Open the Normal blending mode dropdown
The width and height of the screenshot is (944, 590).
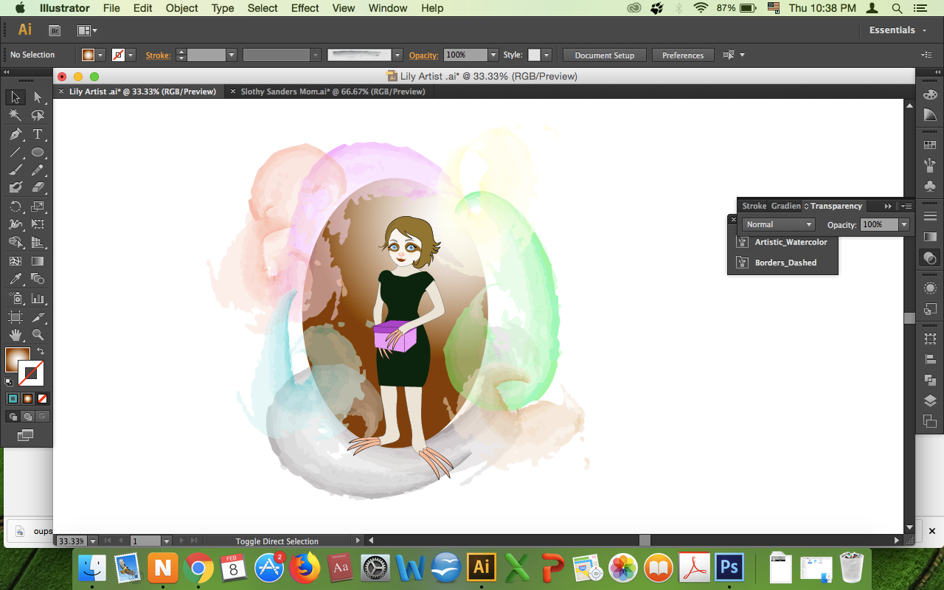[778, 224]
